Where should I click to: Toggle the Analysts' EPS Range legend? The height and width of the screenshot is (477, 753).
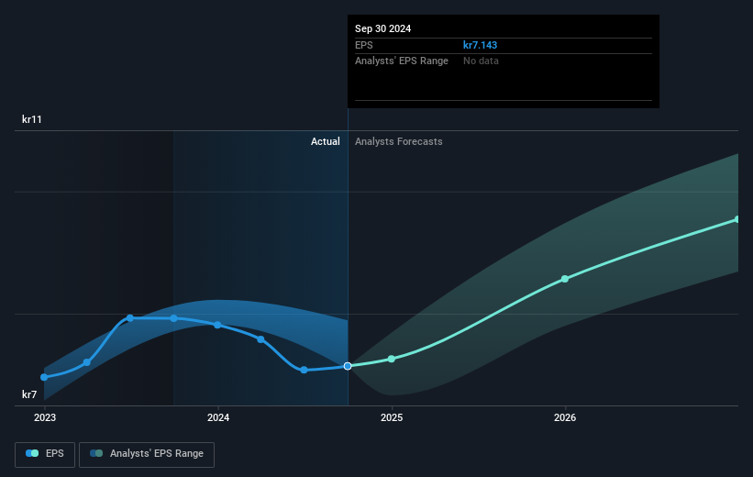[x=147, y=454]
